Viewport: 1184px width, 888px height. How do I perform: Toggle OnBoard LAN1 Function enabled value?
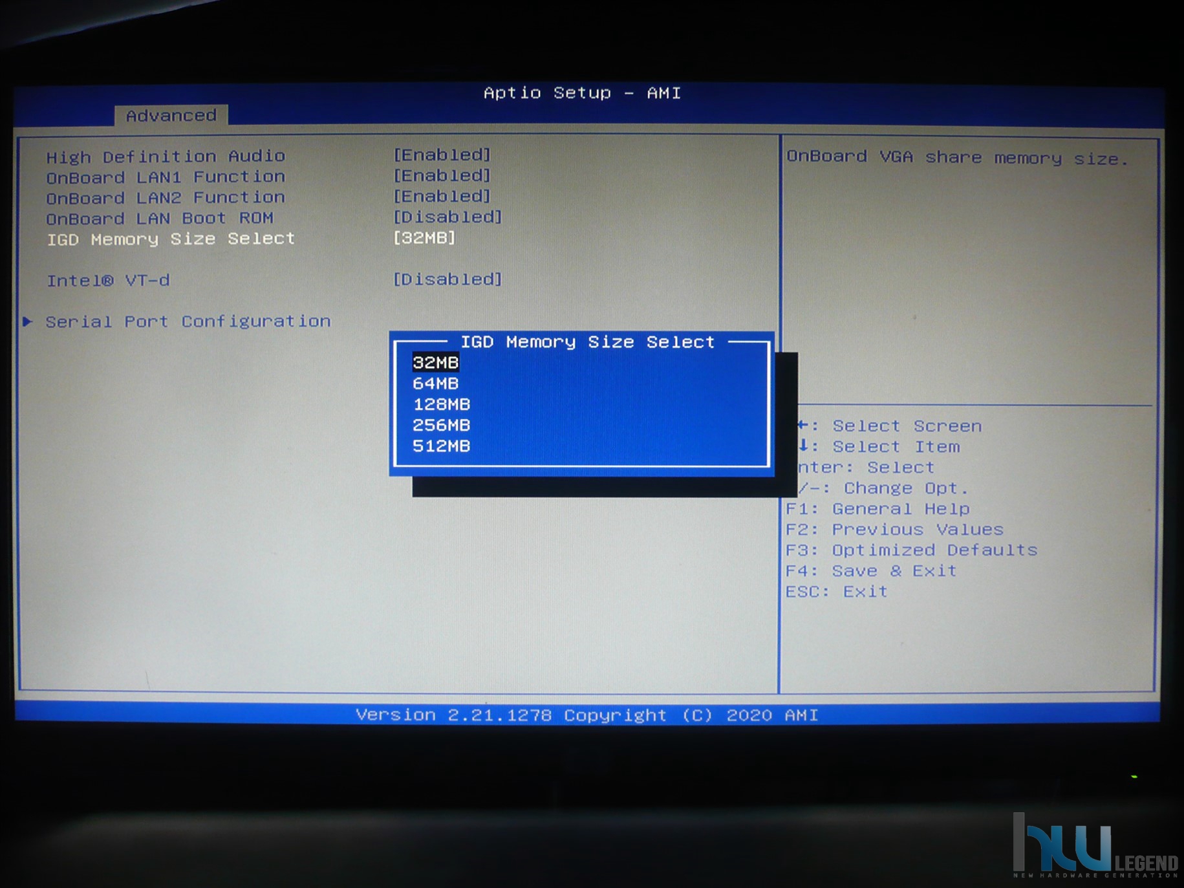[x=442, y=175]
